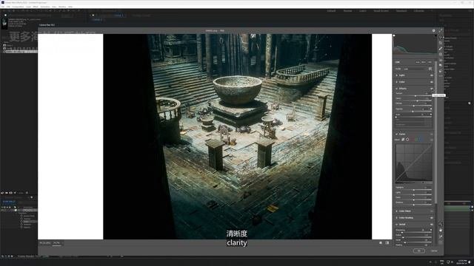Select the parametric curve adjust icon
474x266 pixels.
pyautogui.click(x=403, y=140)
